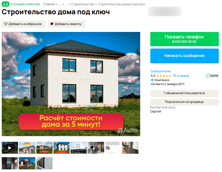Click the Gildiya Home company logo

click(x=212, y=75)
